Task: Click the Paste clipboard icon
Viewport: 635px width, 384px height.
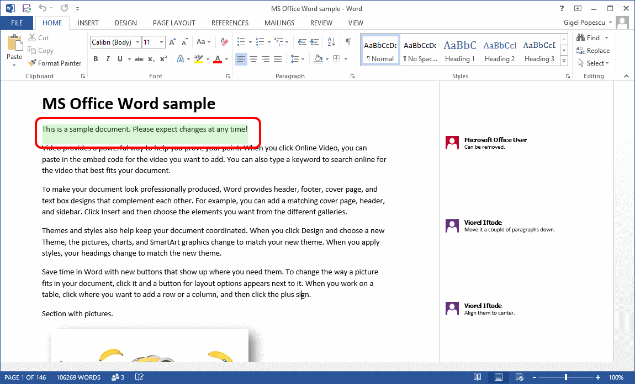Action: (x=14, y=44)
